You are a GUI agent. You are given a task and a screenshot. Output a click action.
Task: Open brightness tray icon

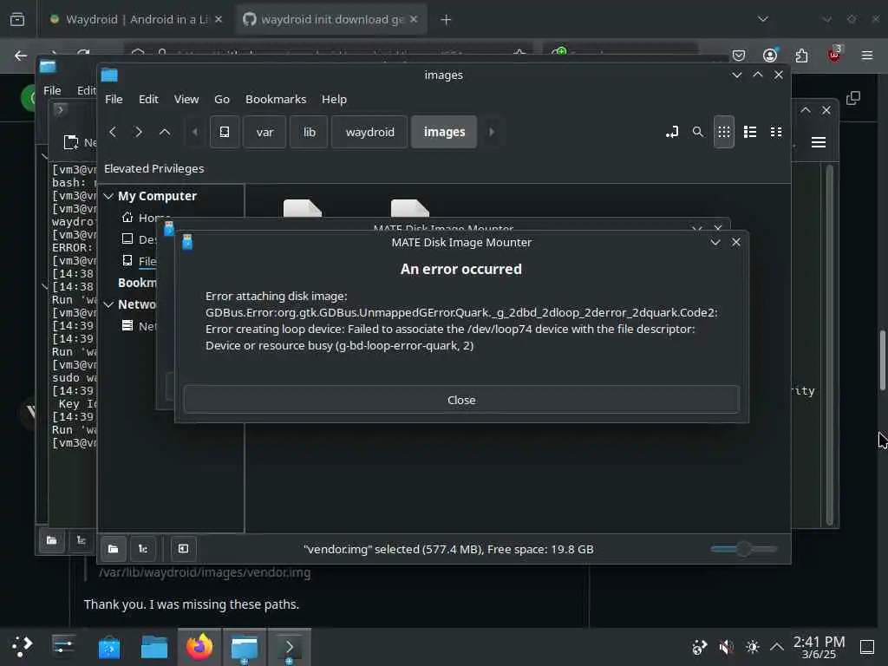pyautogui.click(x=752, y=647)
